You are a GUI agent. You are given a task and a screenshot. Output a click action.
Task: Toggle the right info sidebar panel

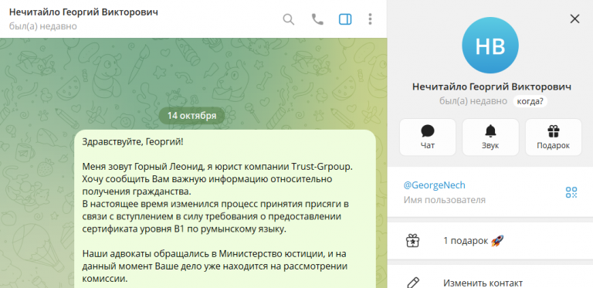click(x=345, y=19)
